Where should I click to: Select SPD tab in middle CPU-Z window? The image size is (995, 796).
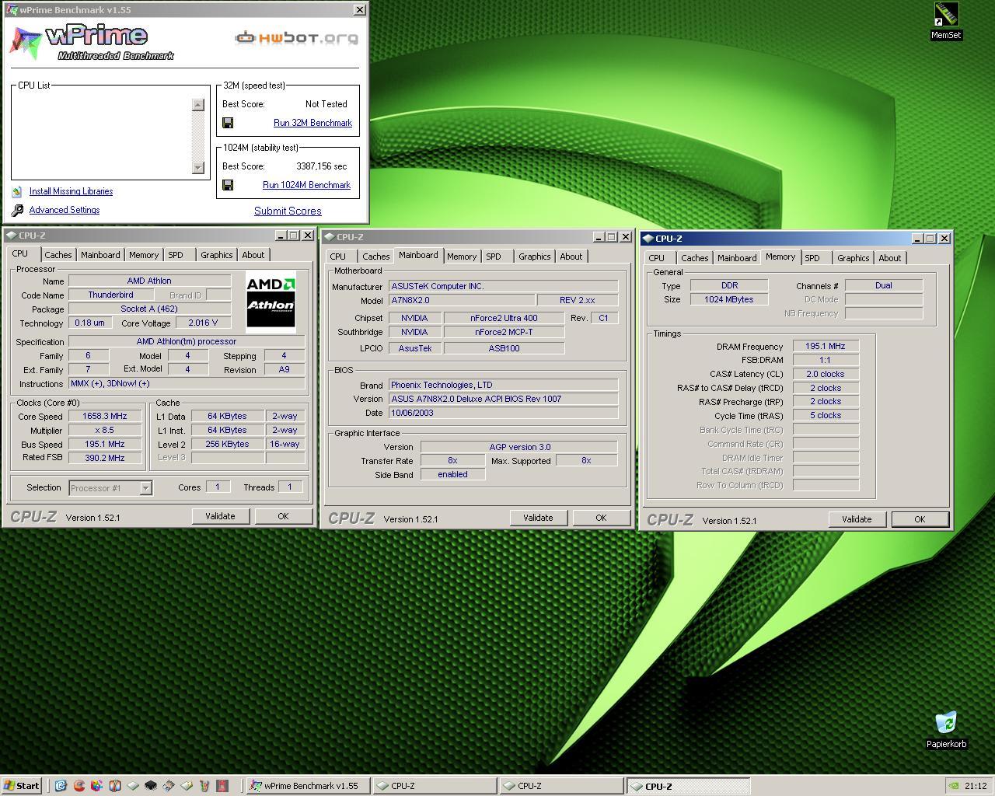(494, 257)
